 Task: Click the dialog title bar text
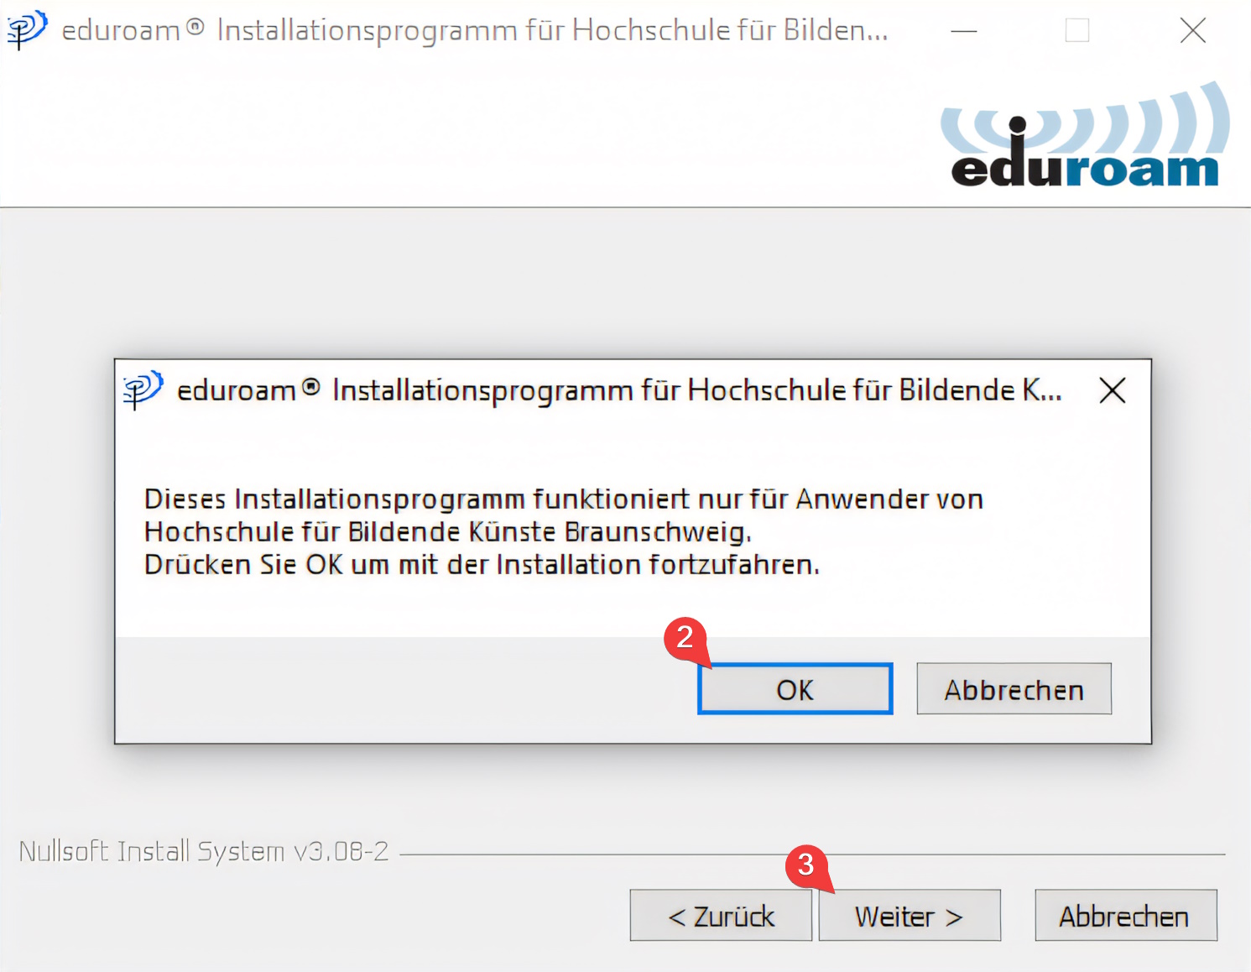(x=619, y=391)
